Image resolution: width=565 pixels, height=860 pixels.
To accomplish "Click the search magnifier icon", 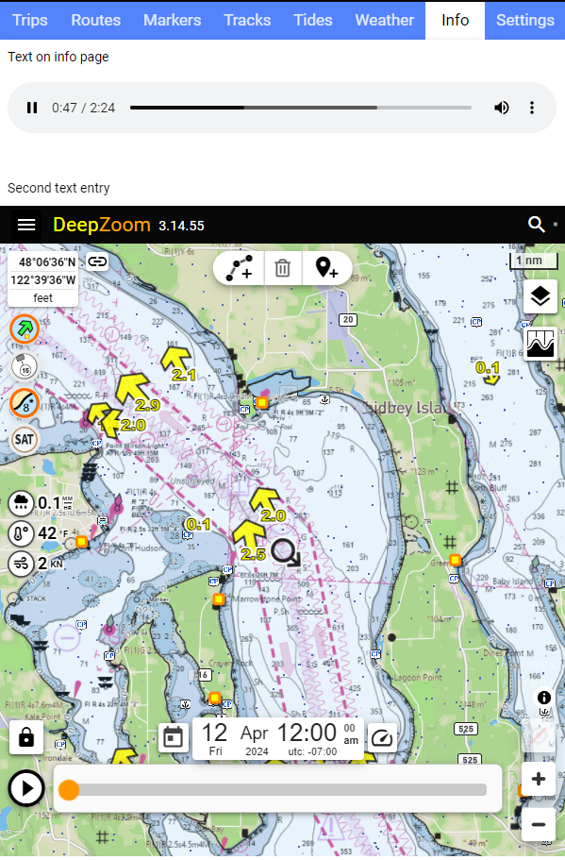I will pyautogui.click(x=536, y=225).
